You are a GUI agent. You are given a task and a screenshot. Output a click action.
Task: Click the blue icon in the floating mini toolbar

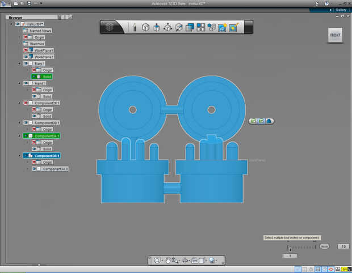pos(269,121)
